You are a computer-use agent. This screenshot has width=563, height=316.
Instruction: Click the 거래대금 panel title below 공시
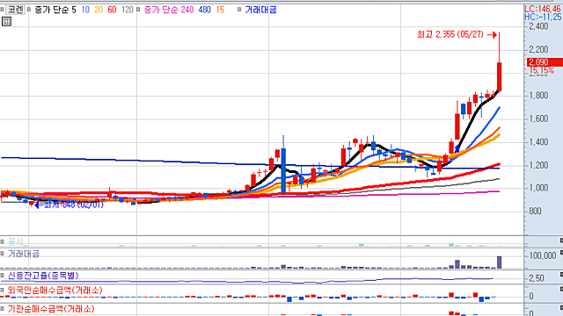click(24, 254)
